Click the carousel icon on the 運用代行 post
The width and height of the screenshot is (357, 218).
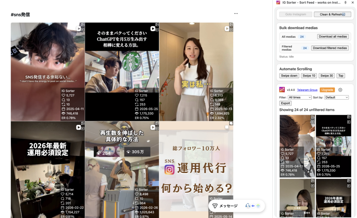[x=227, y=127]
